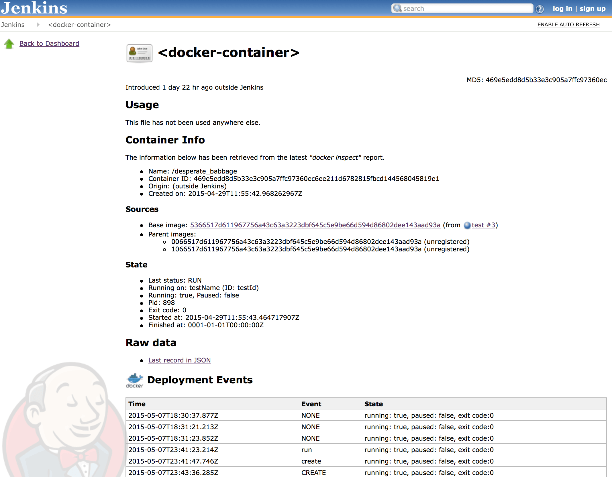
Task: Go Back to Dashboard
Action: (x=49, y=43)
